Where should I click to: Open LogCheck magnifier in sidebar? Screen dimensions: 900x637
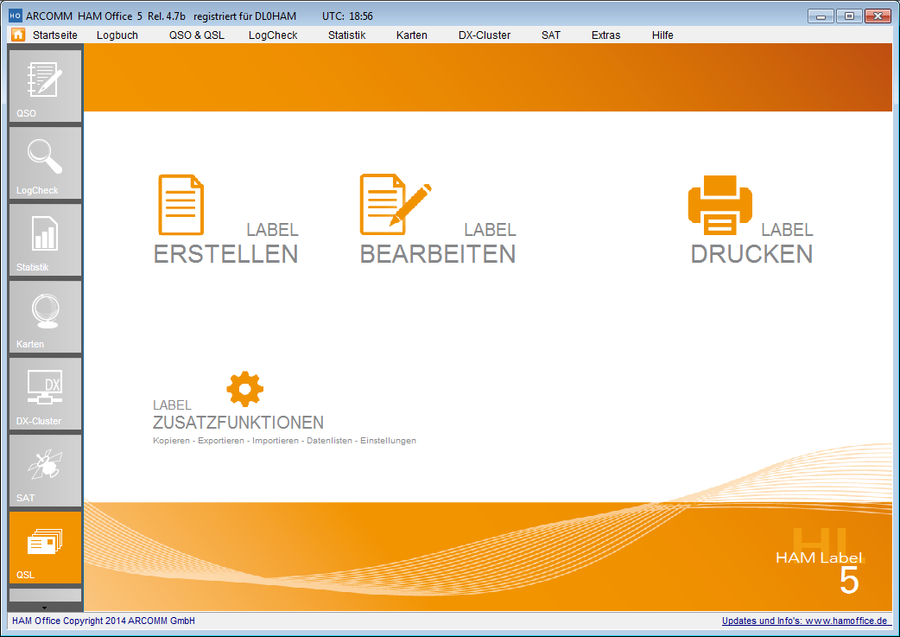(x=45, y=162)
